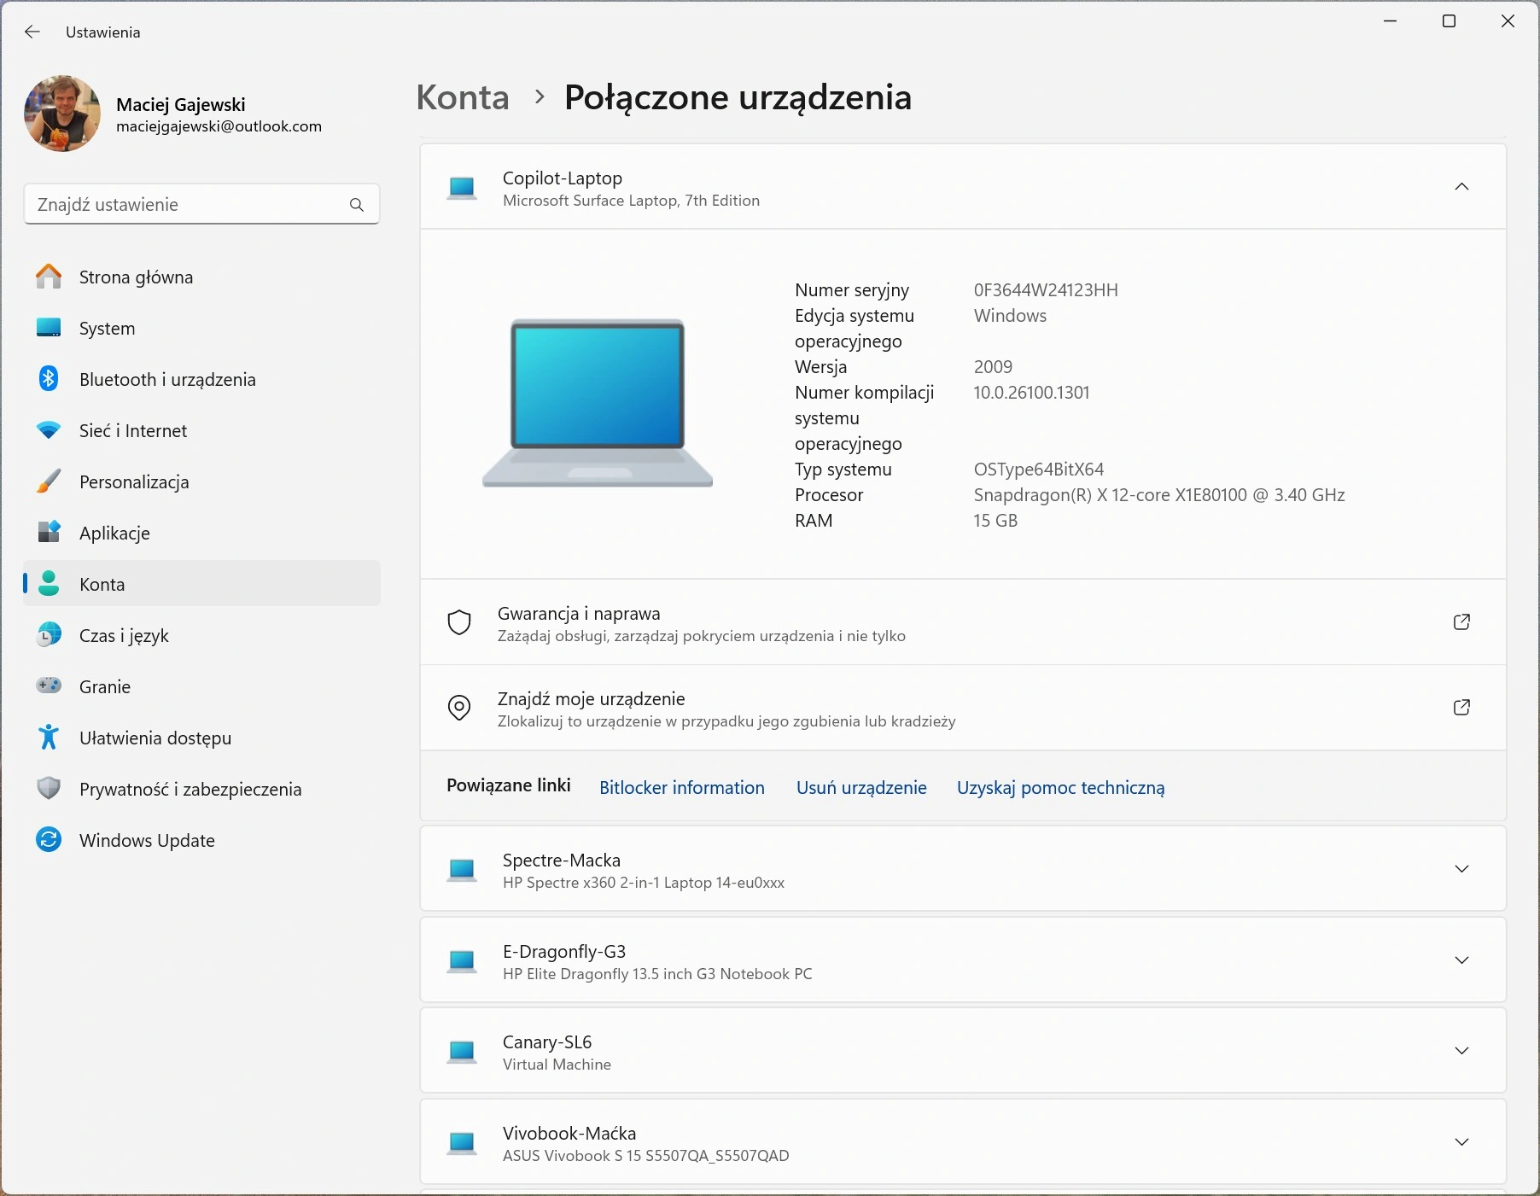Open Strona główna settings page

pos(201,277)
